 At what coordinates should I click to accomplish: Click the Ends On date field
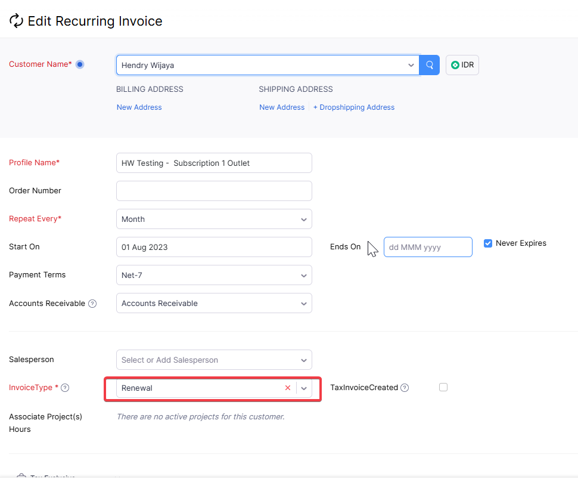(428, 247)
